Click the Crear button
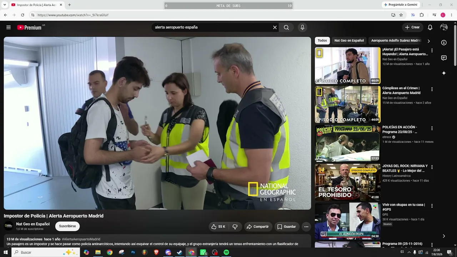This screenshot has width=457, height=257. click(x=413, y=27)
